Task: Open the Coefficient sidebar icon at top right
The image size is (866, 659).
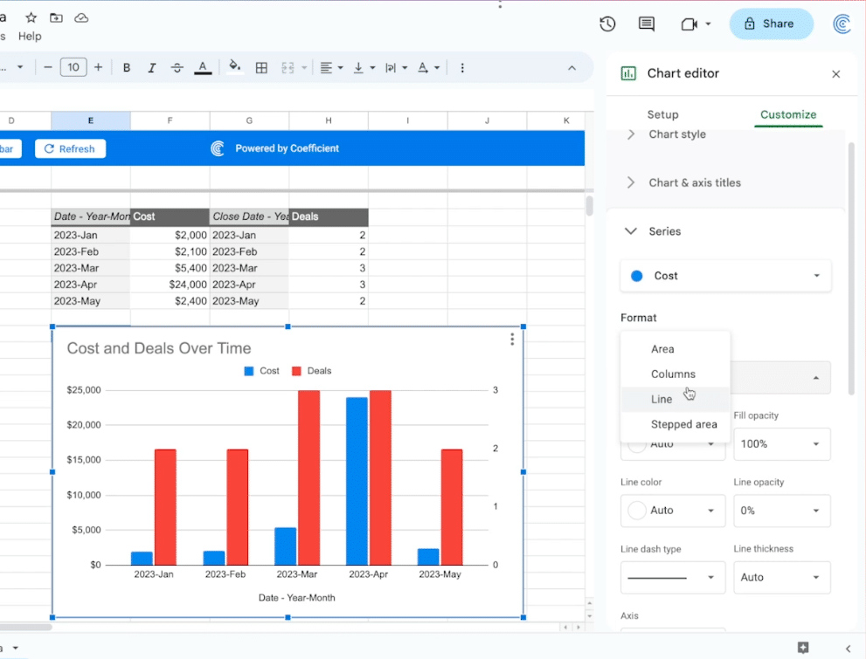Action: tap(842, 24)
